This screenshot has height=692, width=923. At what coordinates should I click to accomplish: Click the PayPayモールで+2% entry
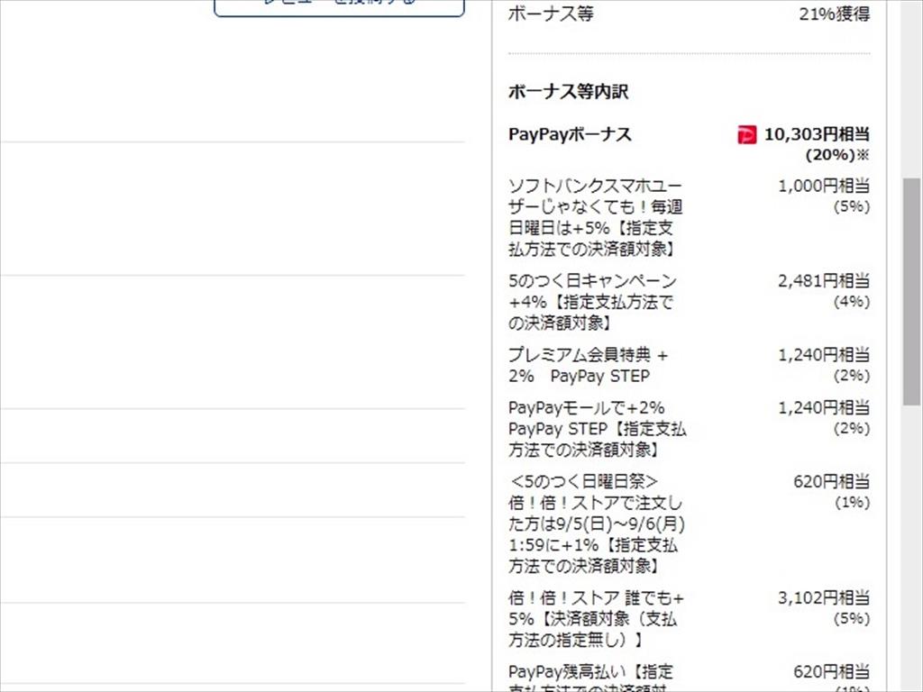click(x=597, y=429)
